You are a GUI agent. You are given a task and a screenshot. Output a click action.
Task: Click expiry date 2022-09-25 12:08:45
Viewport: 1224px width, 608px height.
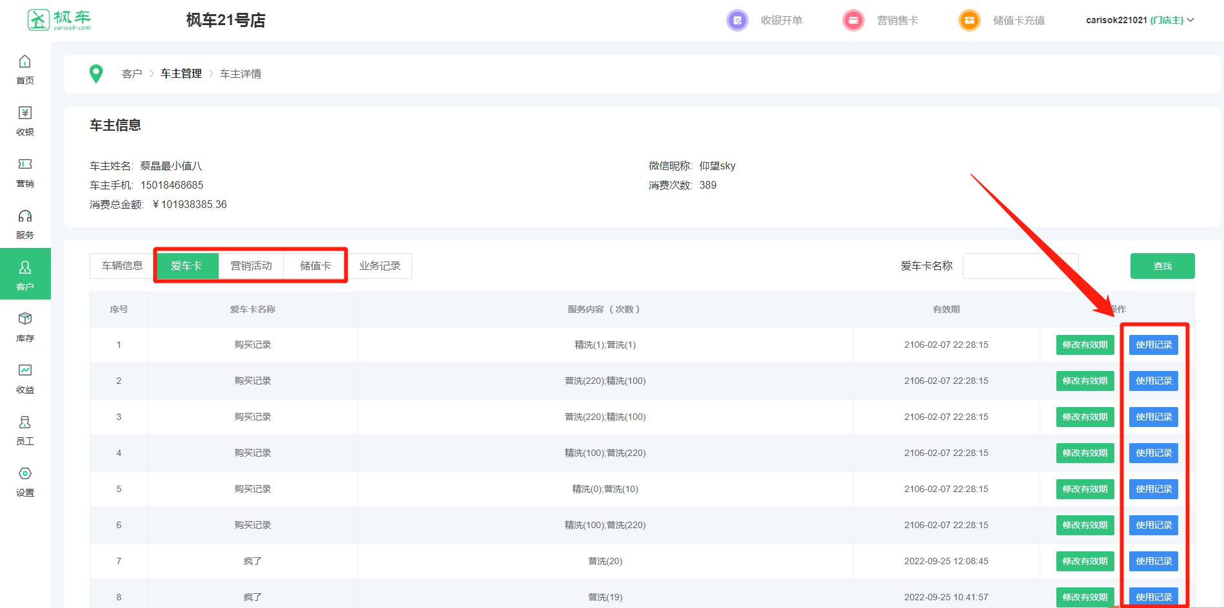coord(946,561)
